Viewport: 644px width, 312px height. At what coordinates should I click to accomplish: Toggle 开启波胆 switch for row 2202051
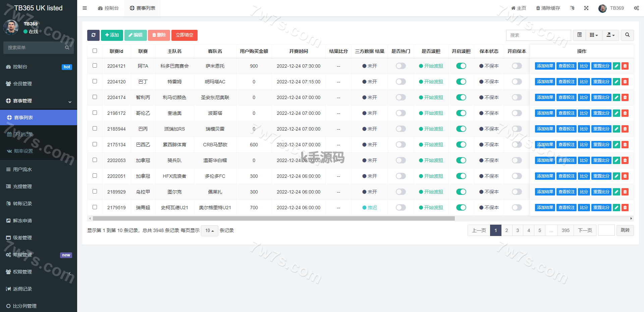pyautogui.click(x=461, y=176)
